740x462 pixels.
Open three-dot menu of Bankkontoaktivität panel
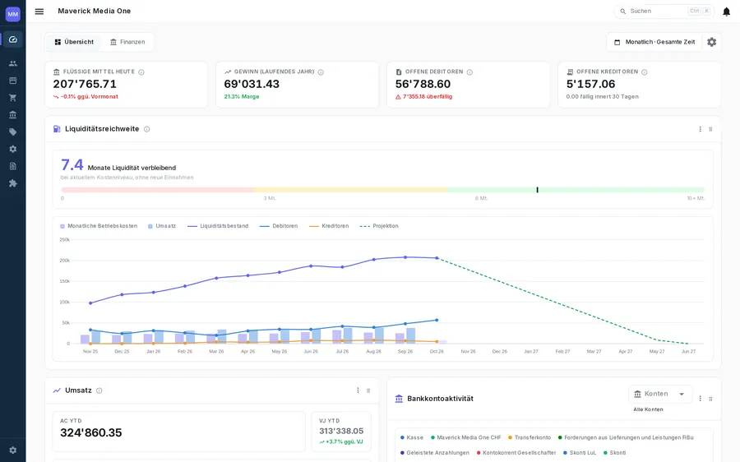[700, 399]
